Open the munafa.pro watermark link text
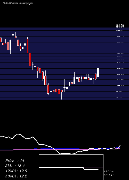Viewport: 129px width, 180px height. 26,3
